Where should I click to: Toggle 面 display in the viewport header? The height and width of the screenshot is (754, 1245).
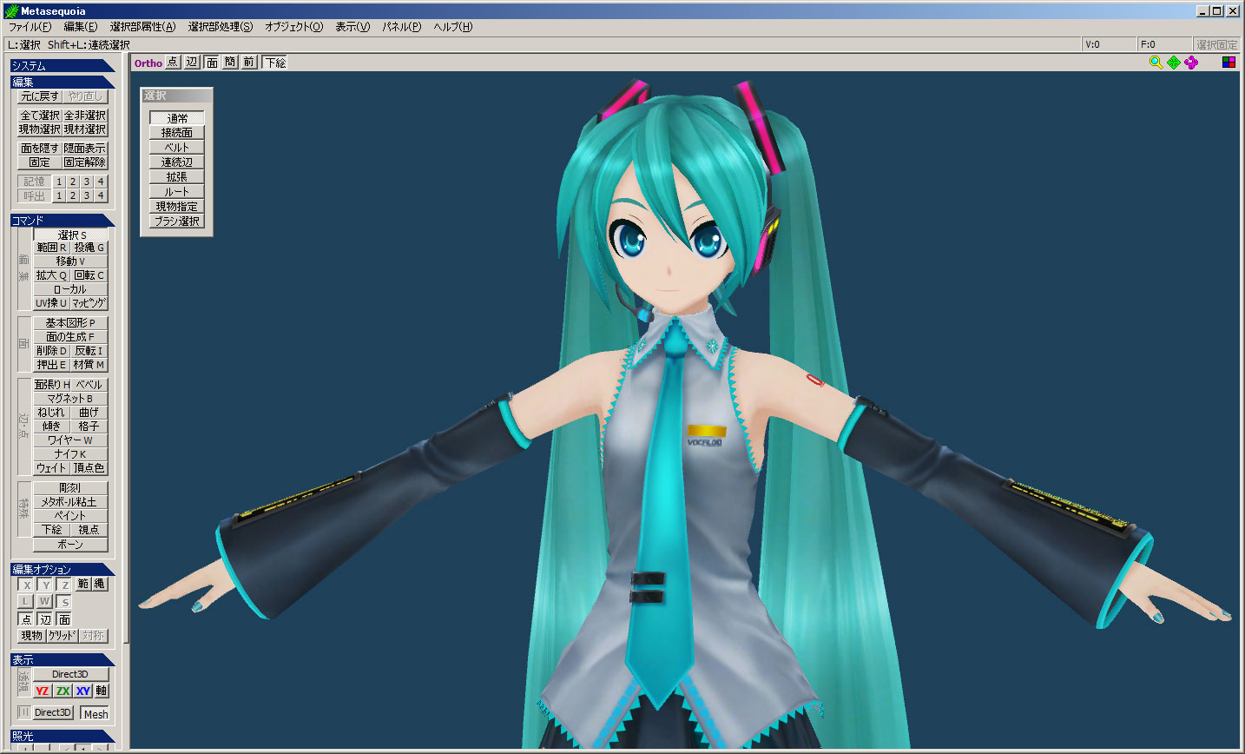(211, 63)
